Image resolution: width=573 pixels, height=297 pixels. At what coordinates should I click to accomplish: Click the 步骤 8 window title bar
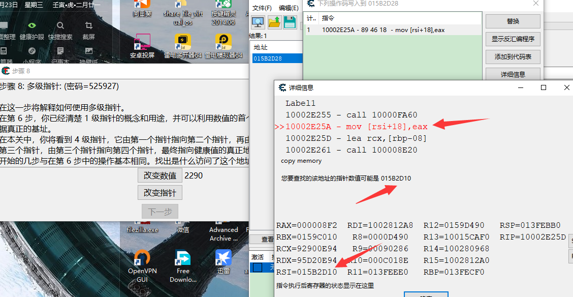(x=124, y=71)
